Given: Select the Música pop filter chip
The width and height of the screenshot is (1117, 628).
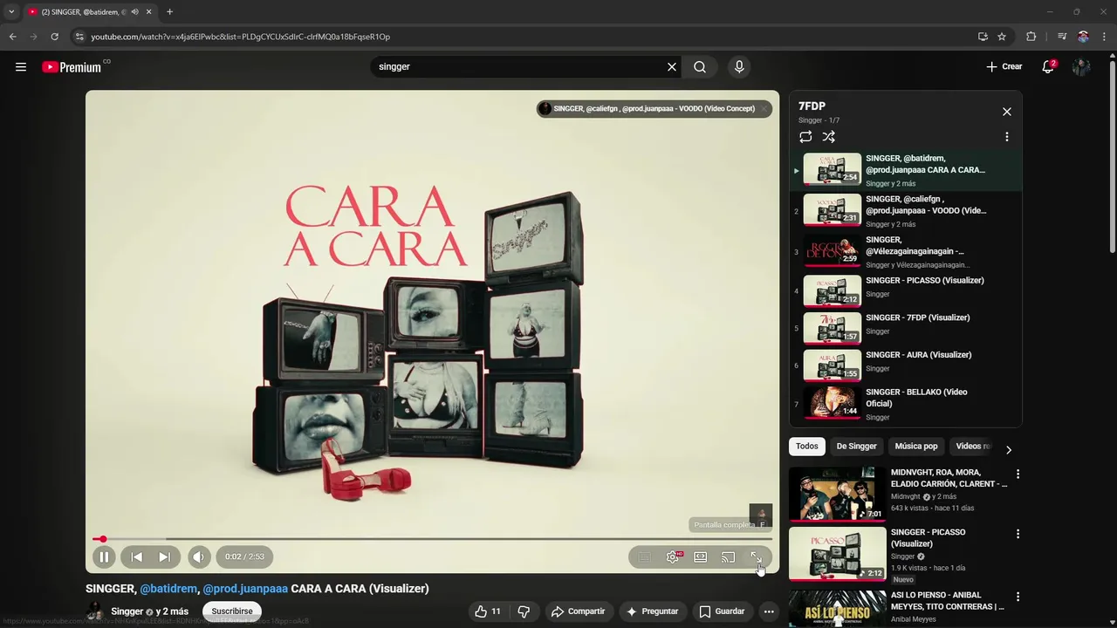Looking at the screenshot, I should 916,447.
